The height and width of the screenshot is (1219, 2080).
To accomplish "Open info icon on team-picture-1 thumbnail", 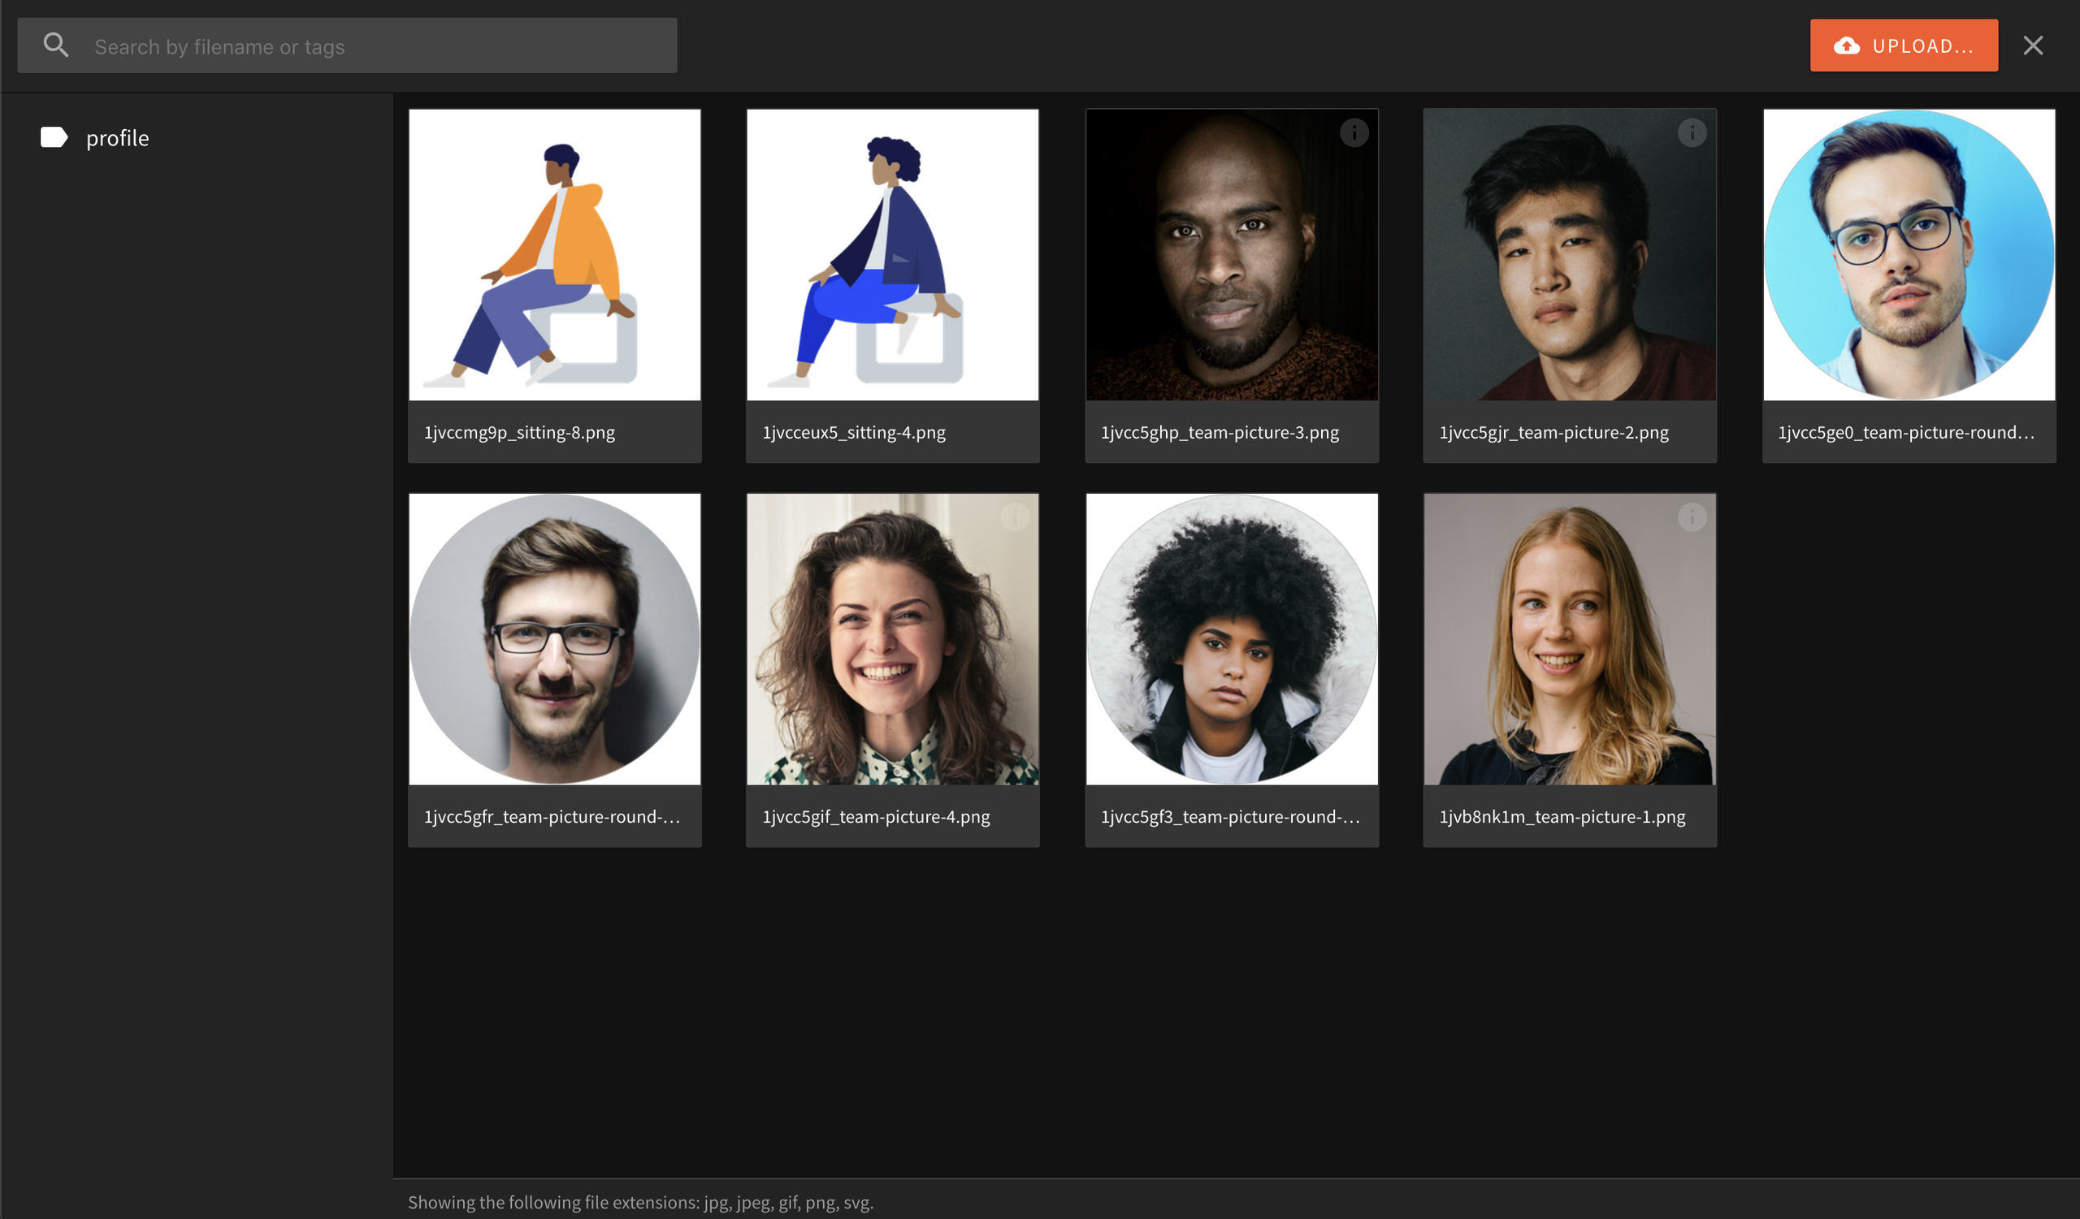I will tap(1692, 517).
